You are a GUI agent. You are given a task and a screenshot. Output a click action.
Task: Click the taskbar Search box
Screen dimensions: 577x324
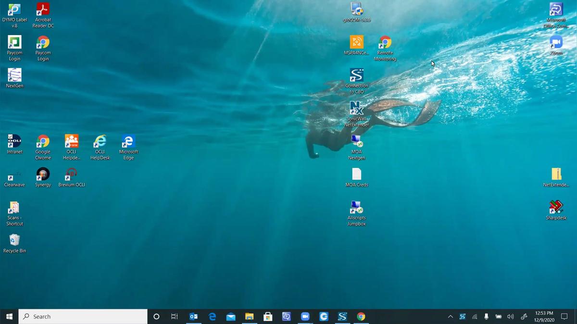(x=83, y=316)
